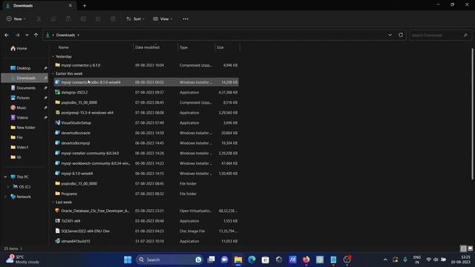Click the Copy toolbar icon
The image size is (475, 267).
[53, 19]
